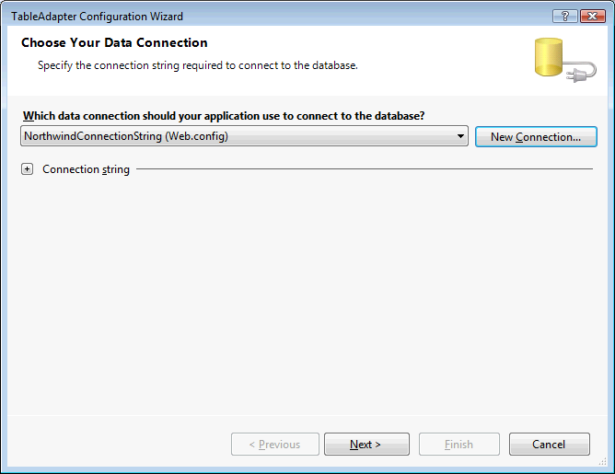Click the 'Specify the connection string' description text
This screenshot has width=615, height=474.
tap(197, 66)
